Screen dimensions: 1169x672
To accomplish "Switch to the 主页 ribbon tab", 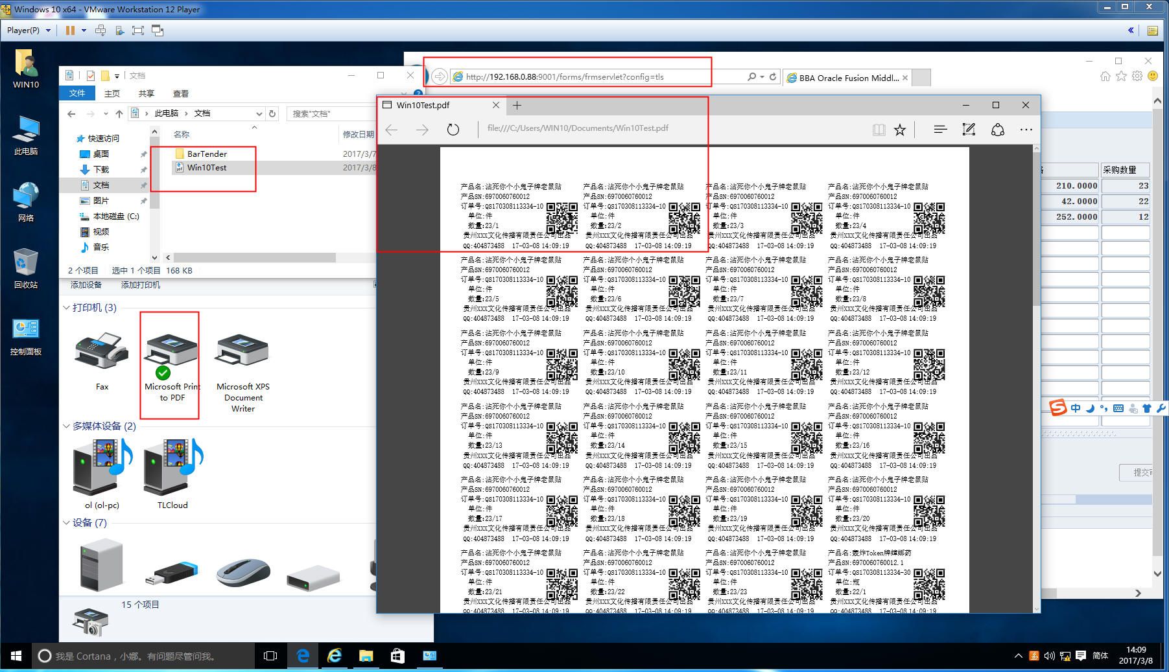I will 112,93.
